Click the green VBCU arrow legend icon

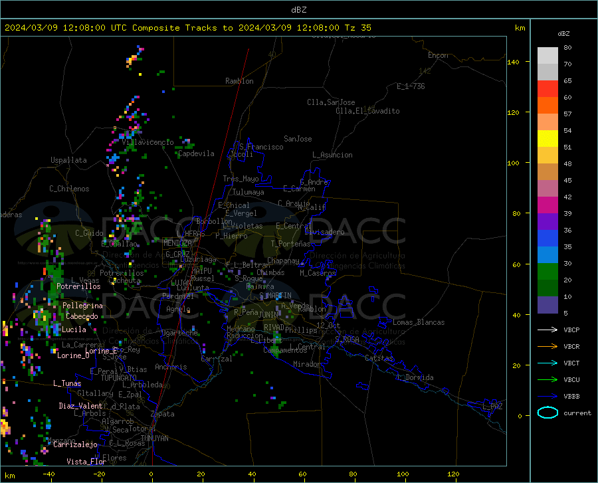[548, 380]
